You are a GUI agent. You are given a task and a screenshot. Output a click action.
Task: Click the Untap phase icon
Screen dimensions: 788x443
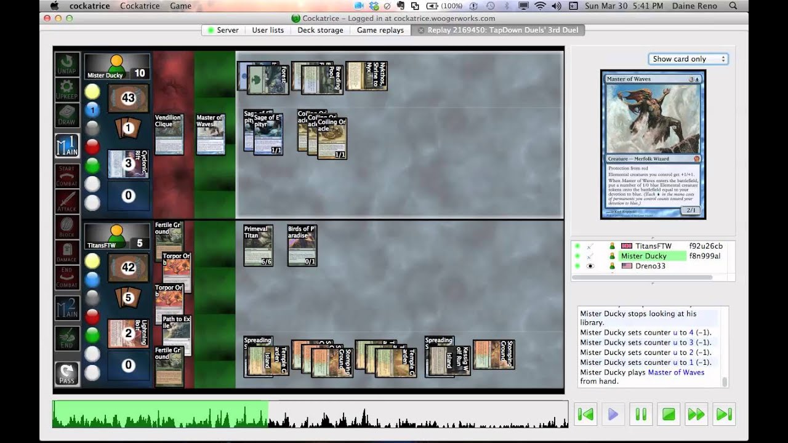click(x=67, y=63)
